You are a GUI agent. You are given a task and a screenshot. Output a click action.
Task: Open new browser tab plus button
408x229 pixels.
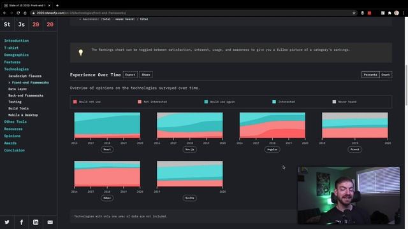(x=57, y=5)
